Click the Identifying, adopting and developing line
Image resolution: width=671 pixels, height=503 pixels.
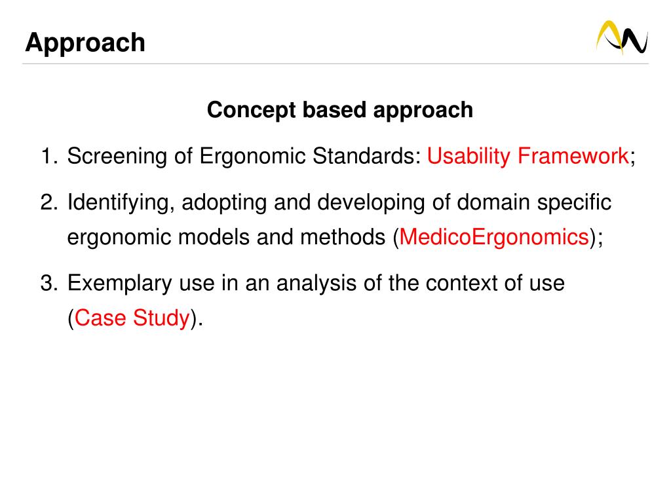[x=339, y=203]
